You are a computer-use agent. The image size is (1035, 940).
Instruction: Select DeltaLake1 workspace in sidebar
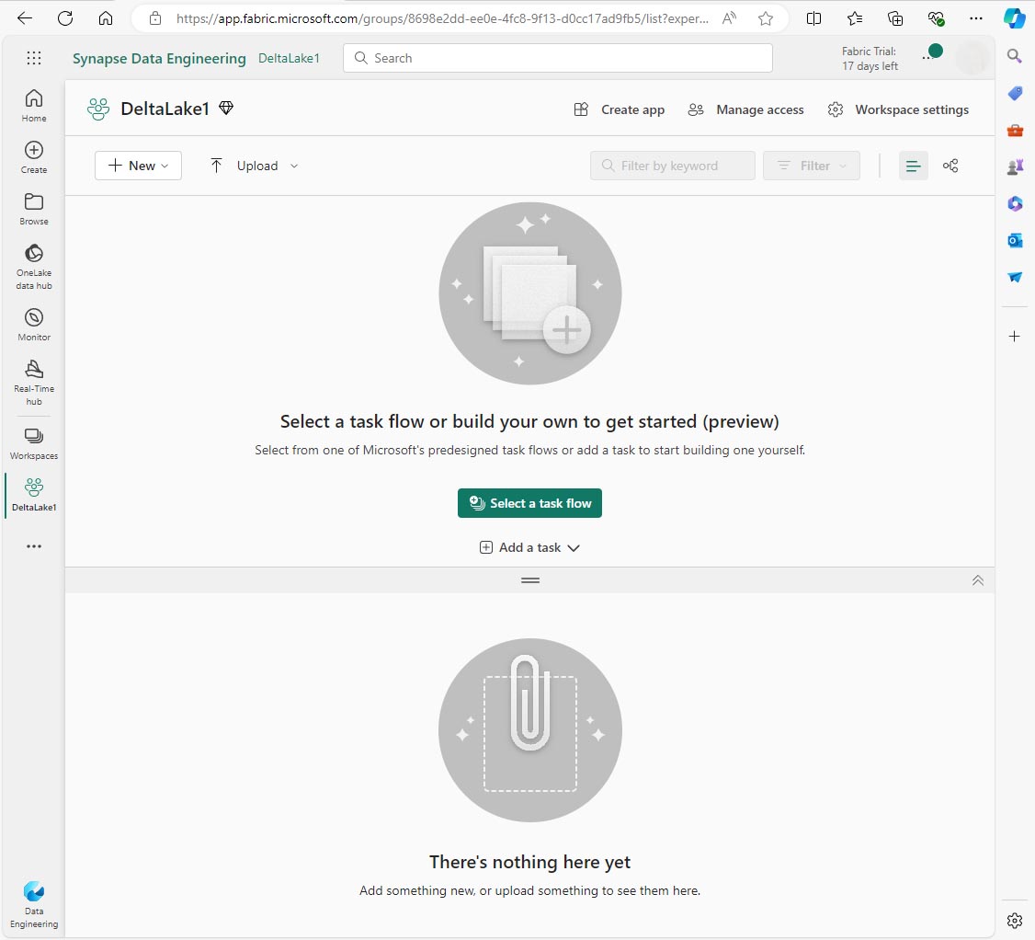[x=34, y=496]
